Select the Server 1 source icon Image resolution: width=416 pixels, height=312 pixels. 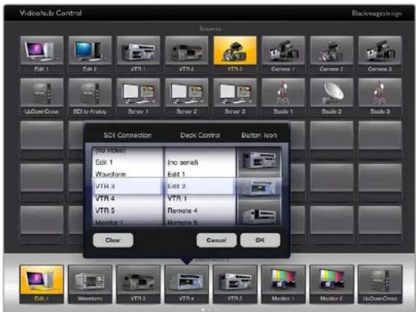(138, 93)
